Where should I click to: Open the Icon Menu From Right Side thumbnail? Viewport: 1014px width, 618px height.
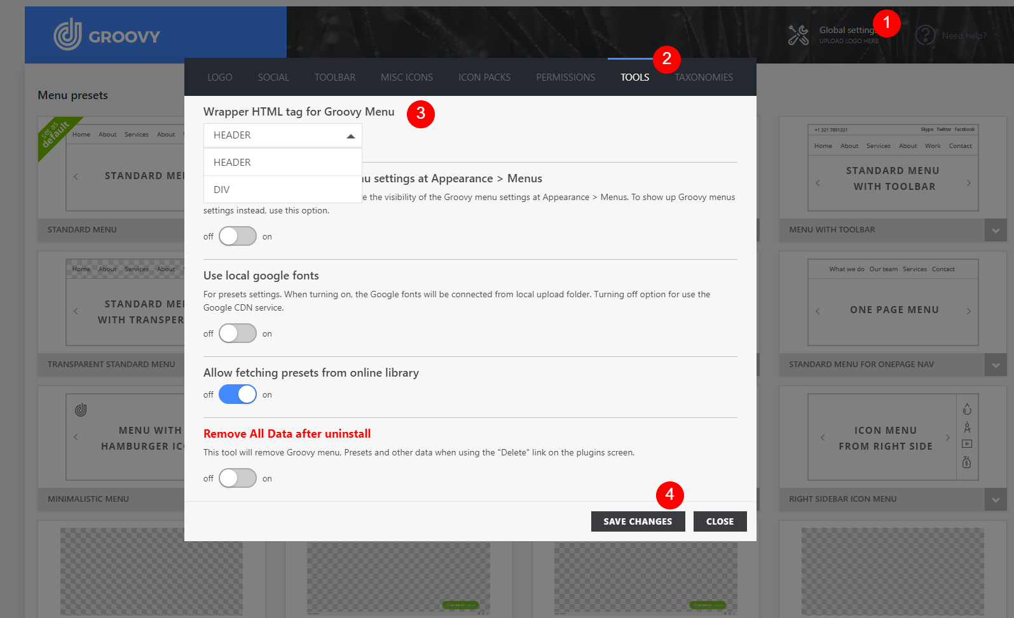tap(893, 437)
